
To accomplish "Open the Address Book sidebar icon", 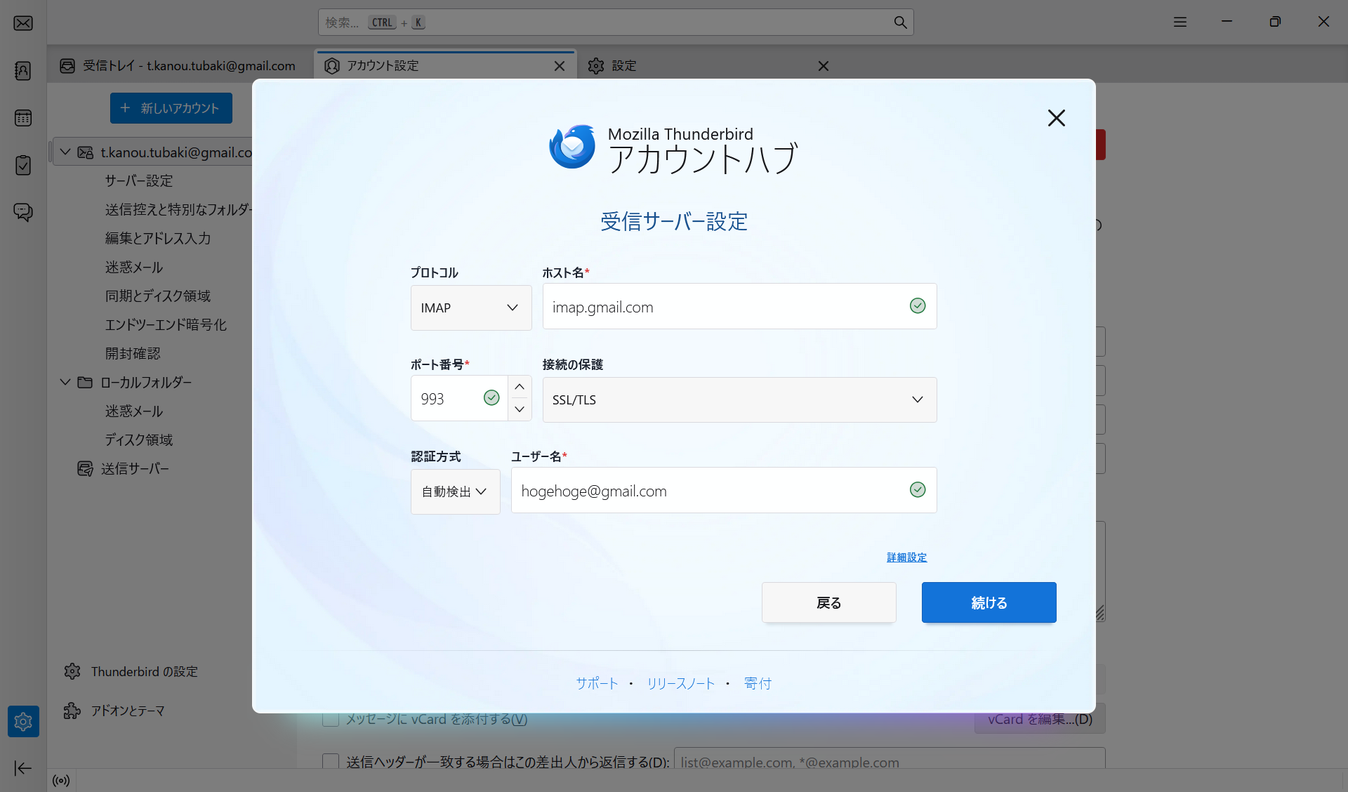I will 23,71.
